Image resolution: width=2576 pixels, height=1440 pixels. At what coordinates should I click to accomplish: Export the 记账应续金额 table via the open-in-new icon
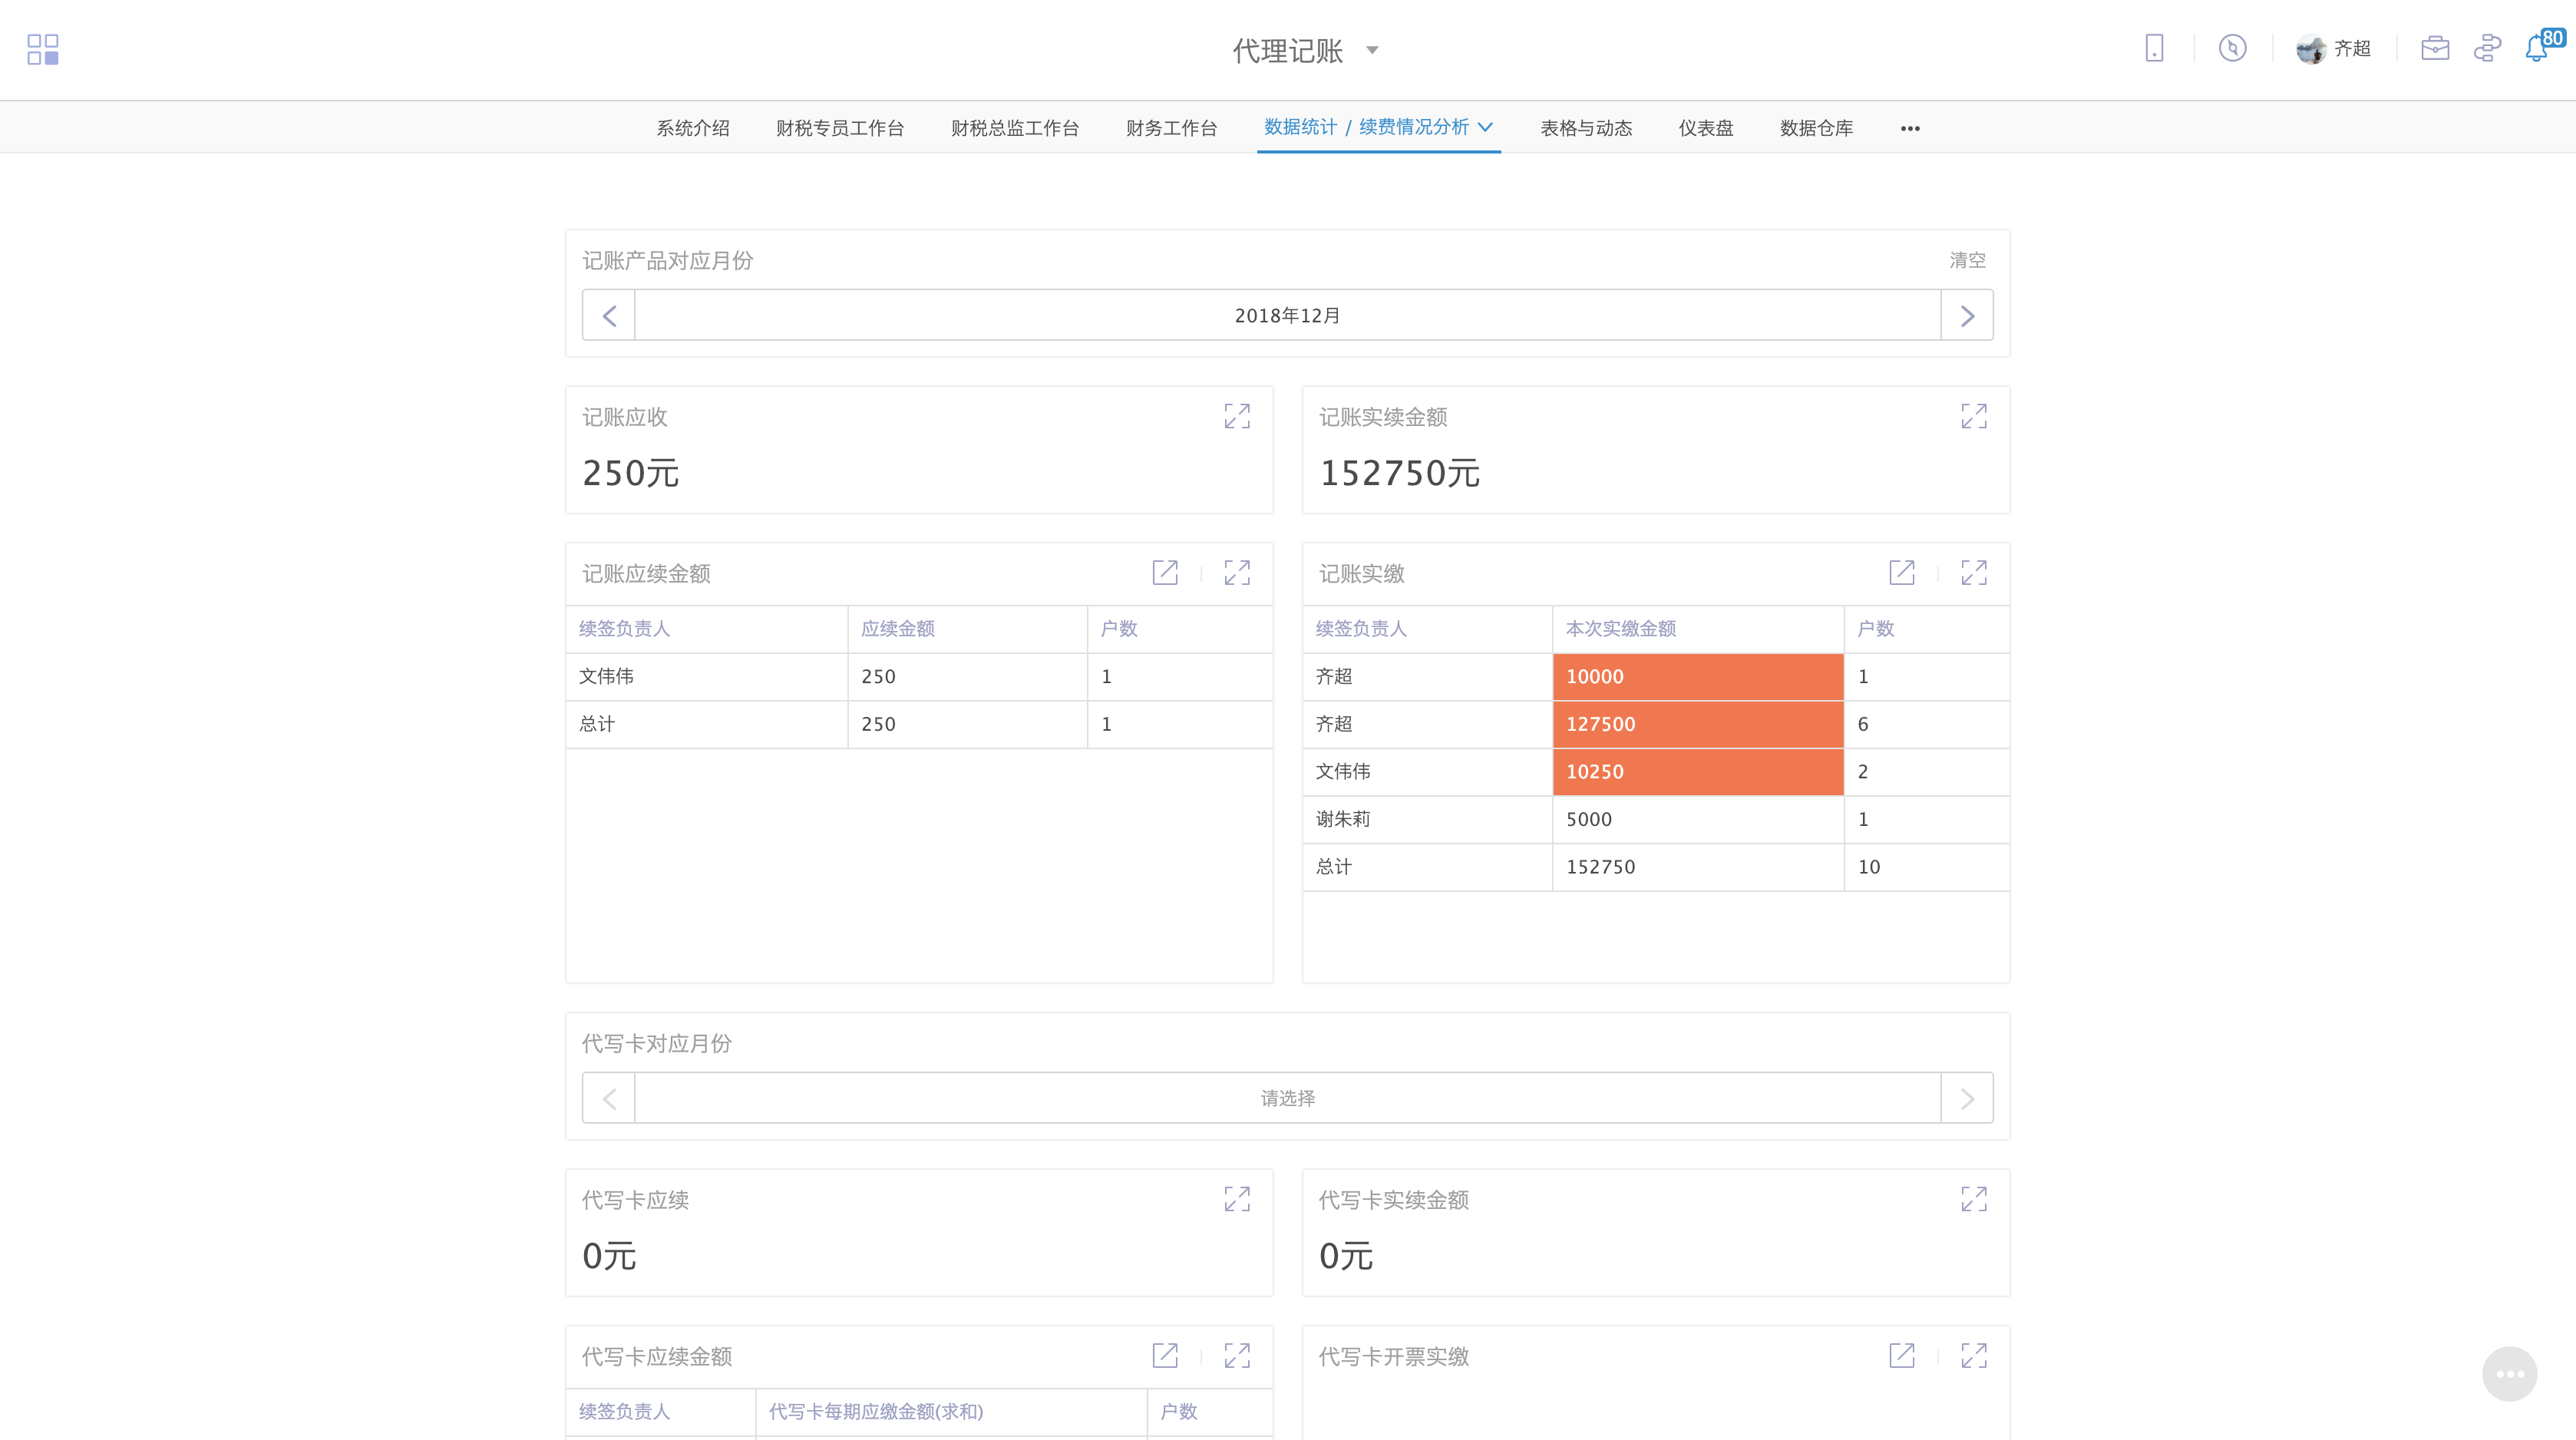[x=1165, y=572]
